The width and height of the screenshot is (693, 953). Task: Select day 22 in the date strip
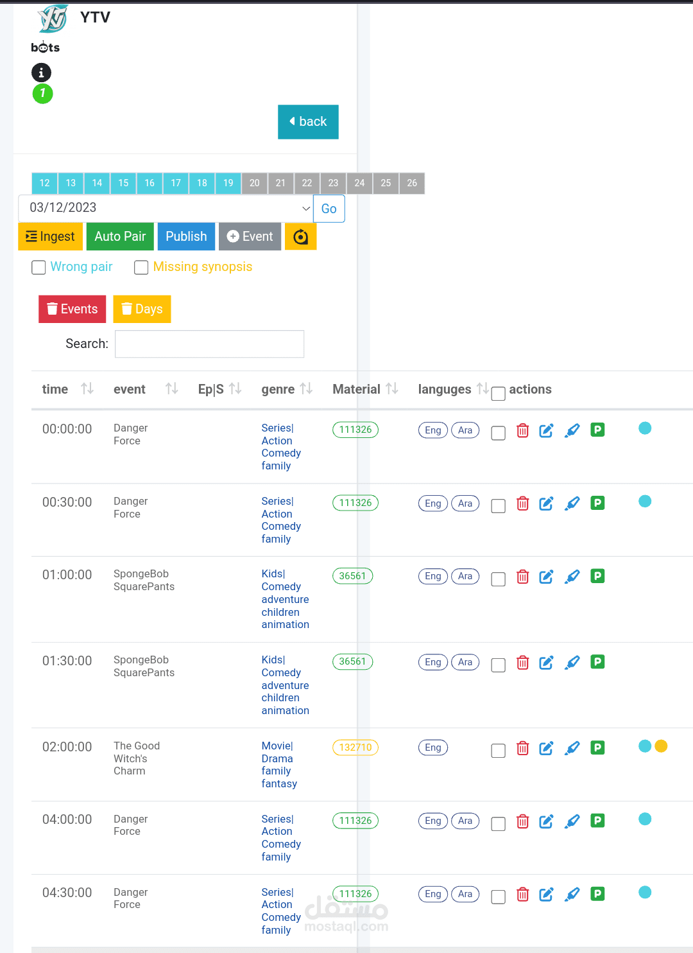[x=307, y=183]
